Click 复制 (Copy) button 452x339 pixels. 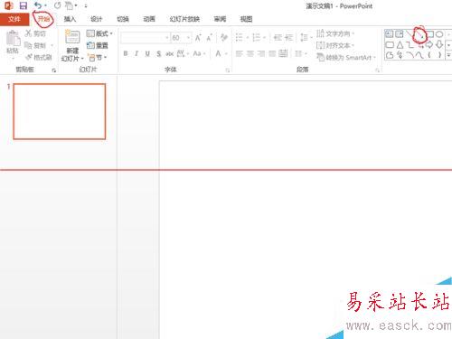[x=35, y=45]
